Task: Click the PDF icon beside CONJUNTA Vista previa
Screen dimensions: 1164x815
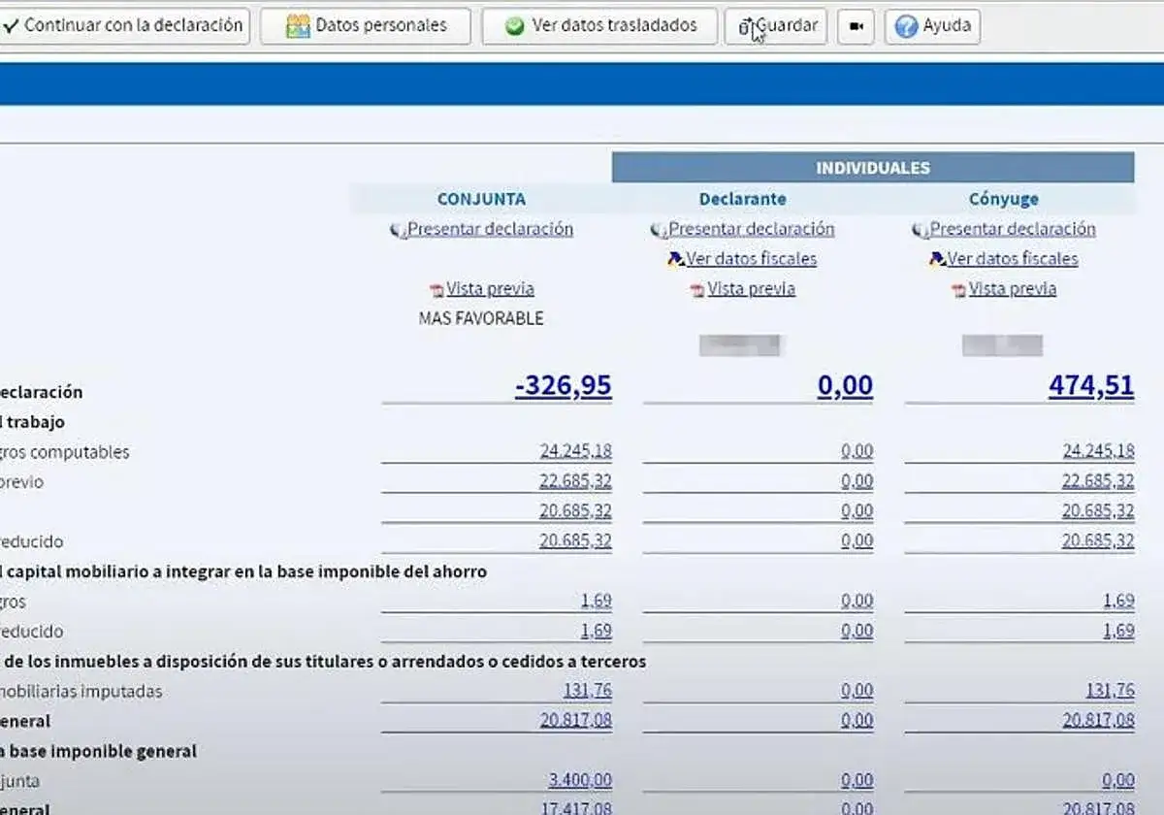Action: [436, 290]
